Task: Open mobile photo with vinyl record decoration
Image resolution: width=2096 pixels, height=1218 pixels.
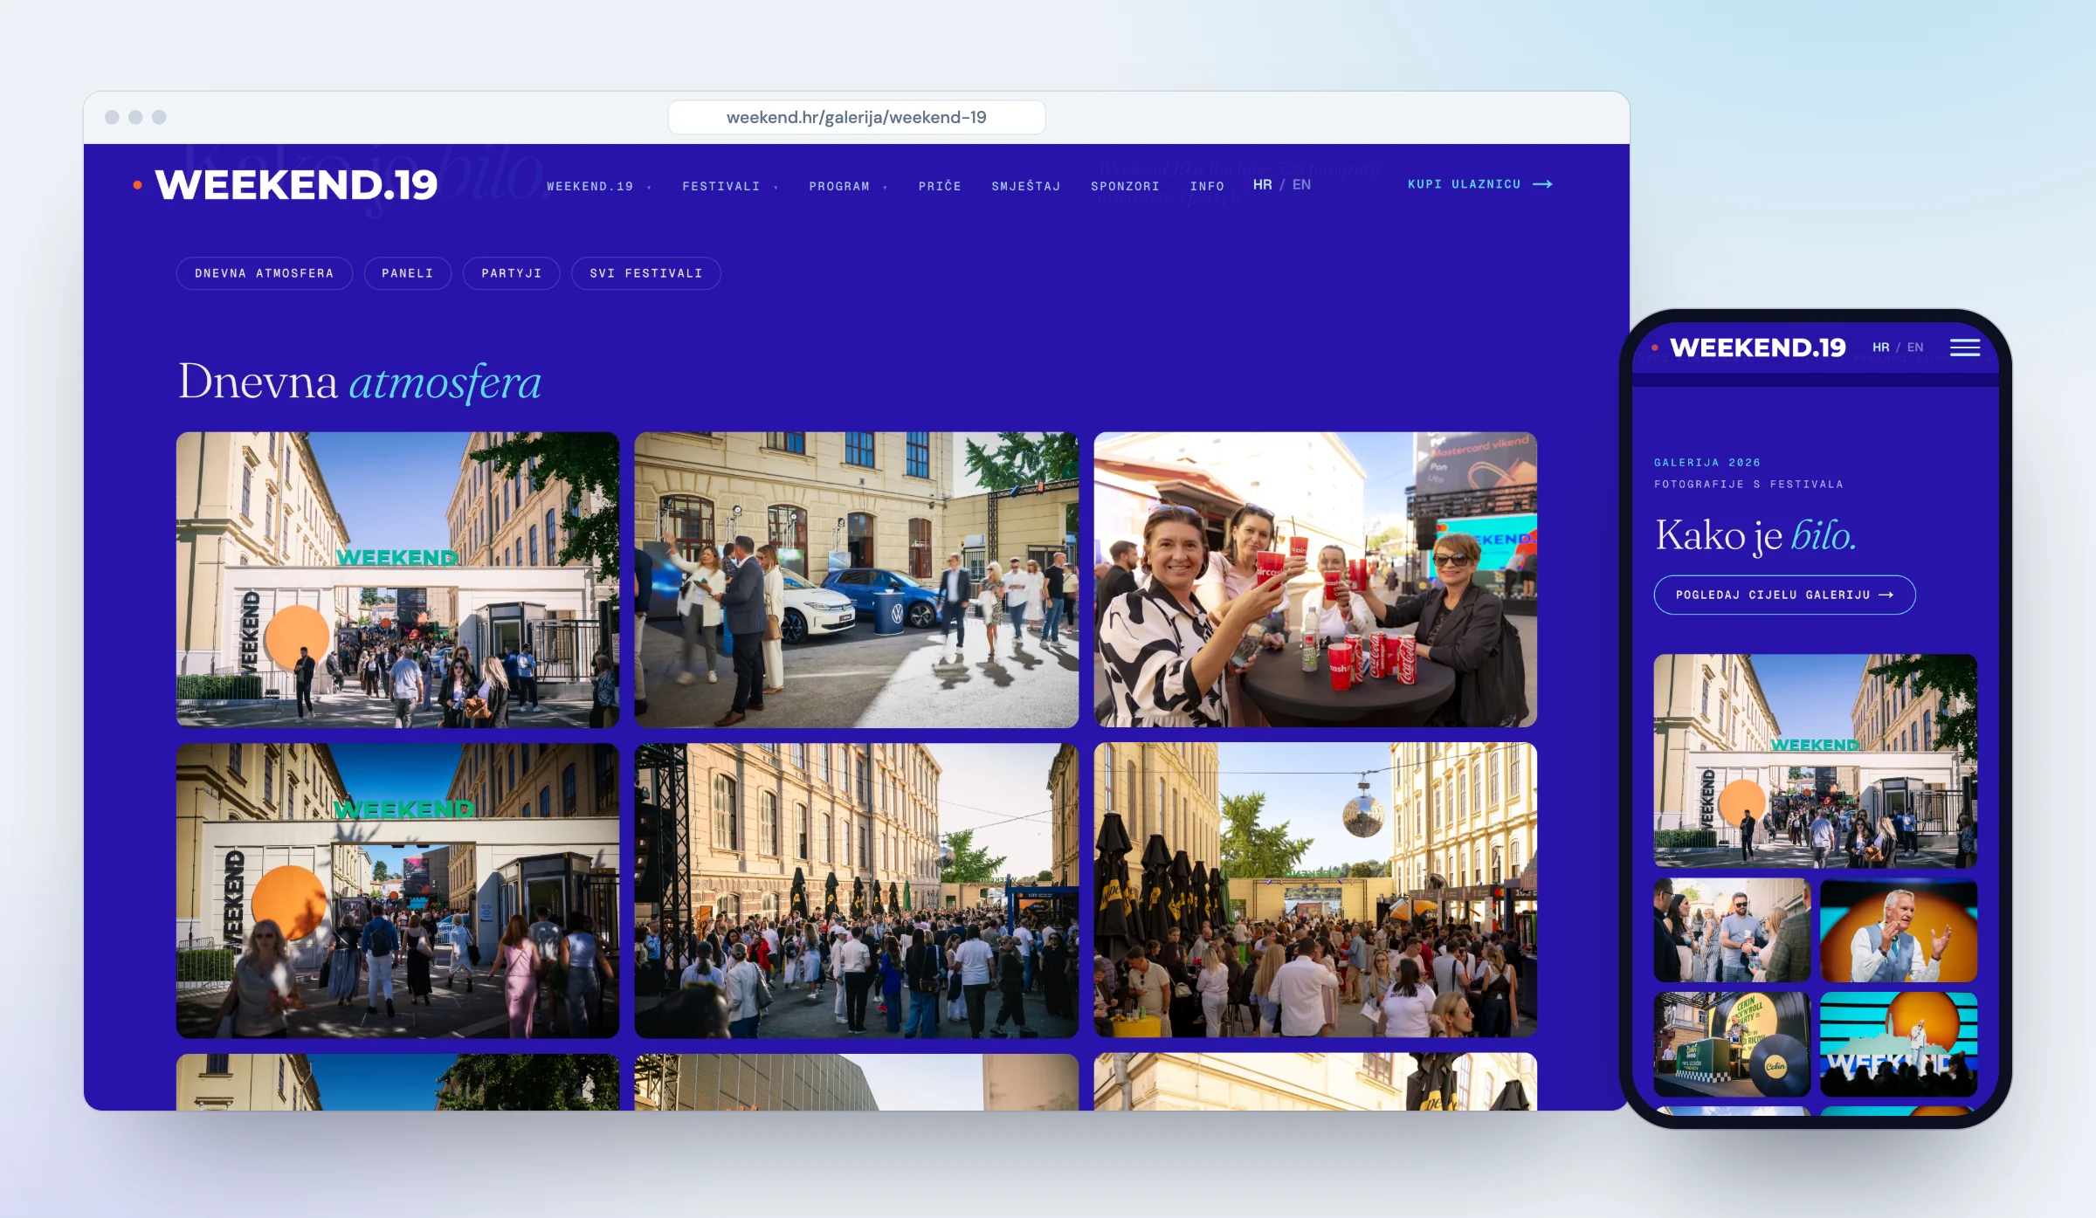Action: pyautogui.click(x=1733, y=1044)
